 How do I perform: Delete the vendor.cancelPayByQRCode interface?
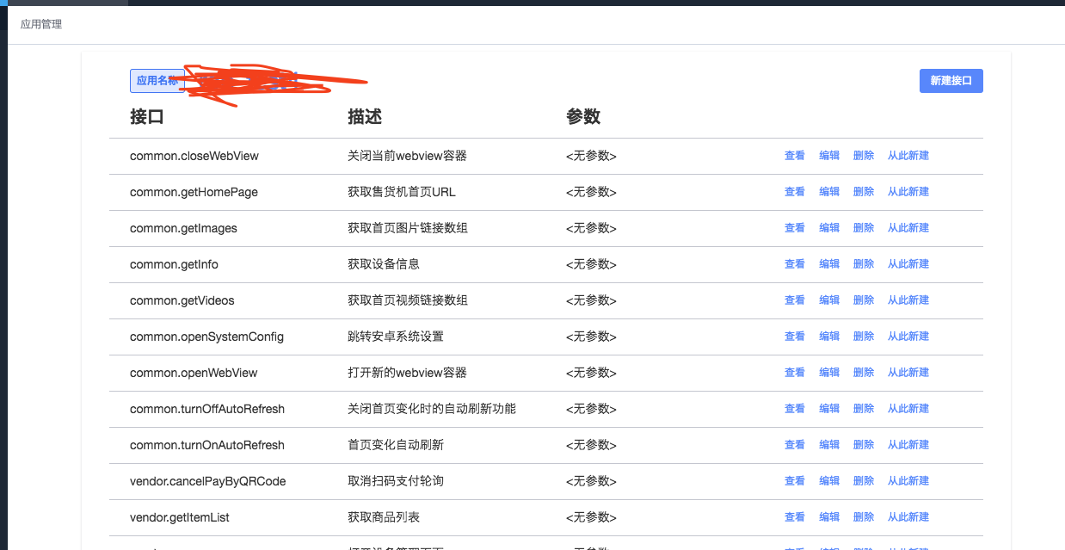pos(864,481)
